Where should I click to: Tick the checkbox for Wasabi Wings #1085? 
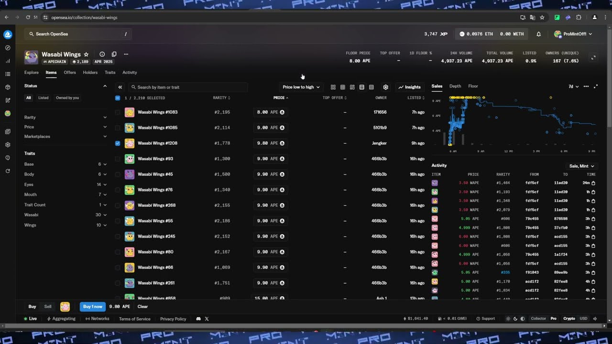pos(118,128)
